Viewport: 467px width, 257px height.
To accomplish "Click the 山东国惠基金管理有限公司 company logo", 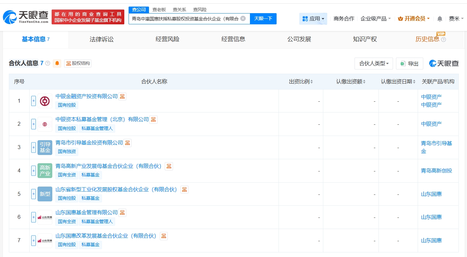I will 45,217.
